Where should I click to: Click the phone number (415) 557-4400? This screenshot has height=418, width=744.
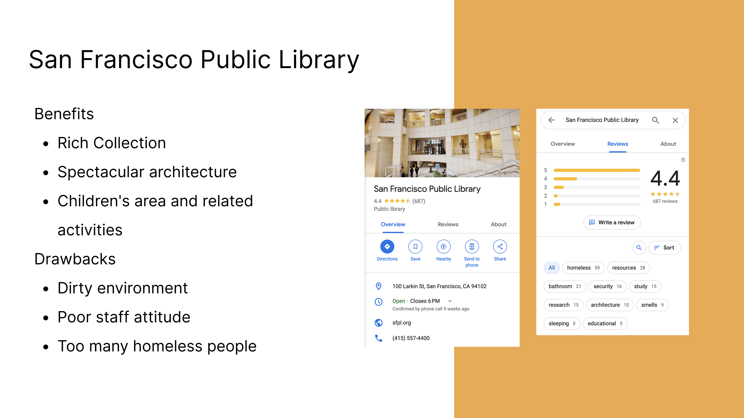411,338
